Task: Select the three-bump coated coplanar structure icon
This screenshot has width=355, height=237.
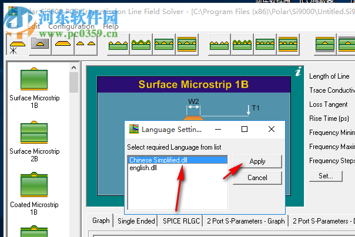Action: 141,44
